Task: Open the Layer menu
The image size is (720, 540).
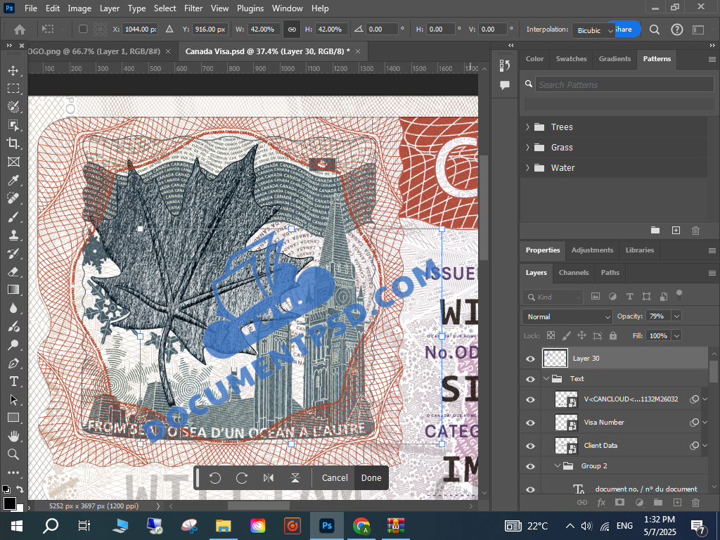Action: 109,8
